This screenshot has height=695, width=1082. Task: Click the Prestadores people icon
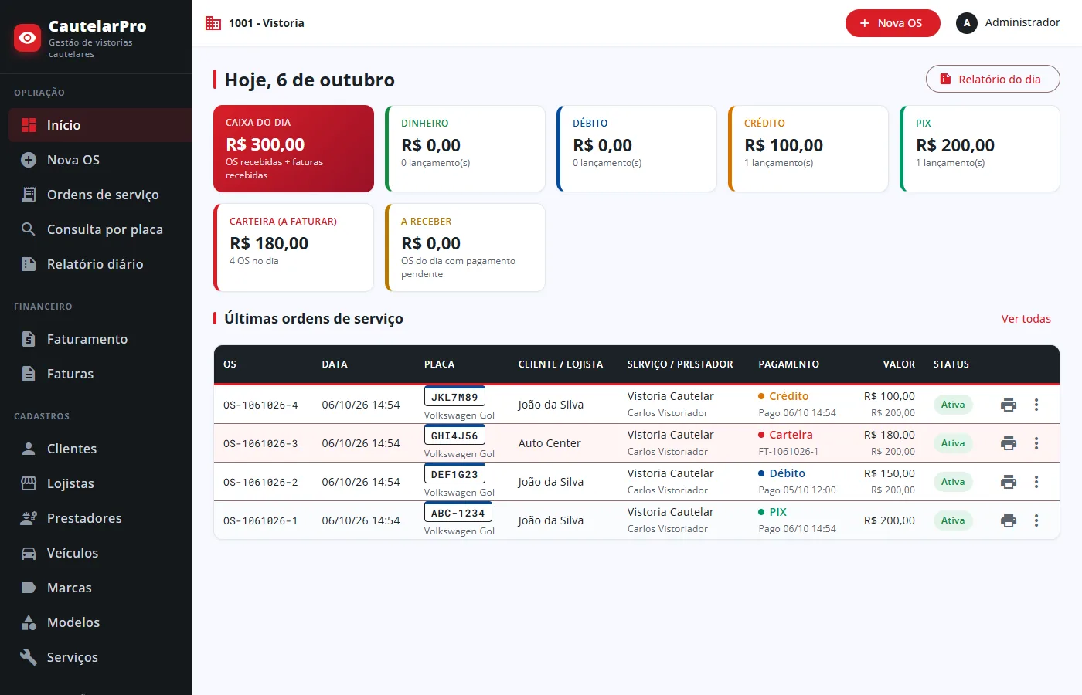point(29,518)
